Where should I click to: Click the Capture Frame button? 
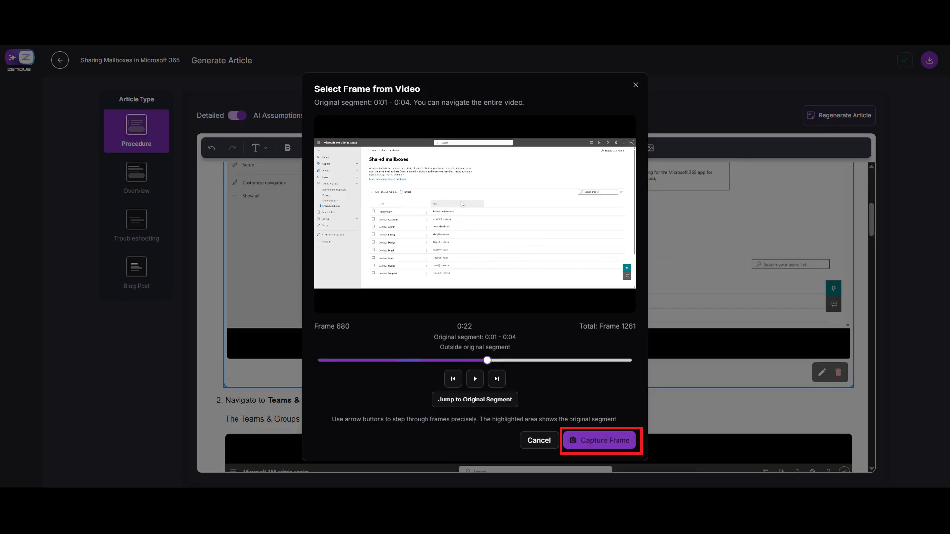point(599,440)
